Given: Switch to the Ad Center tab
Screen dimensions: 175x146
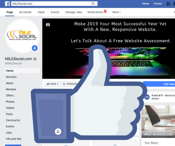Looking at the screenshot, I should tap(25, 12).
